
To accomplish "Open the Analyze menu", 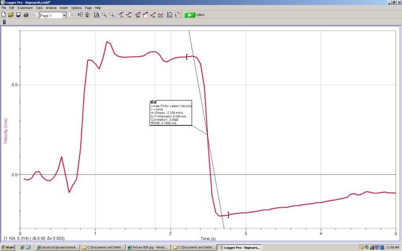I will tap(51, 8).
